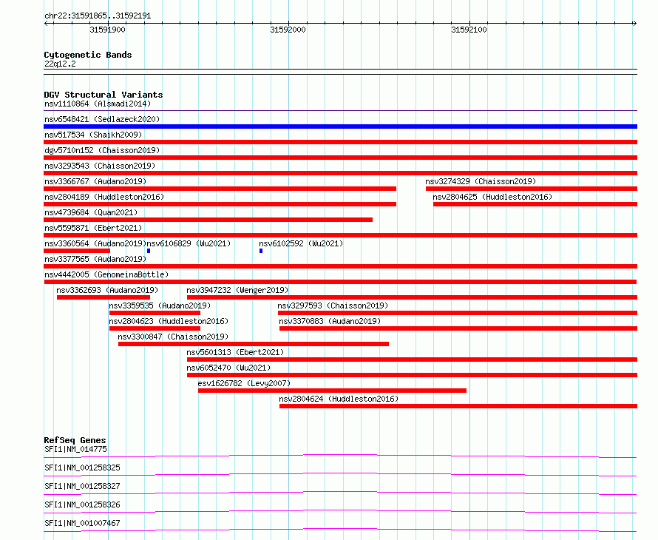The width and height of the screenshot is (658, 540).
Task: Open the nsv3293543 (Chaisson2019) variant
Action: 100,166
